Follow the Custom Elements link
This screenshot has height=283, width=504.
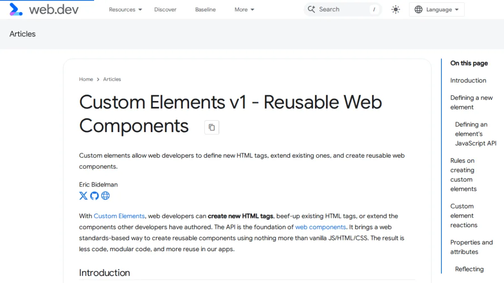tap(119, 216)
